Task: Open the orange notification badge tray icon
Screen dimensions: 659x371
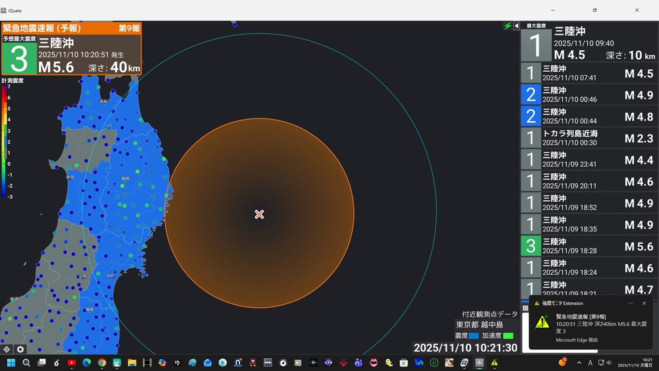Action: click(562, 362)
